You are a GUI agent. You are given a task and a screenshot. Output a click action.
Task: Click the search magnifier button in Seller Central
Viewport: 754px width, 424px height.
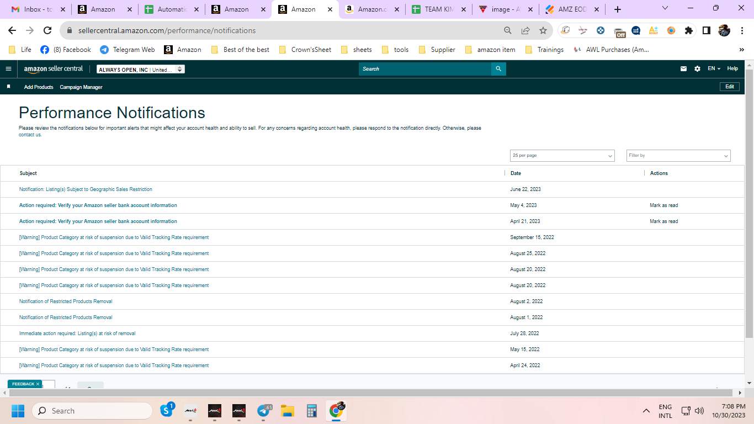[x=498, y=69]
